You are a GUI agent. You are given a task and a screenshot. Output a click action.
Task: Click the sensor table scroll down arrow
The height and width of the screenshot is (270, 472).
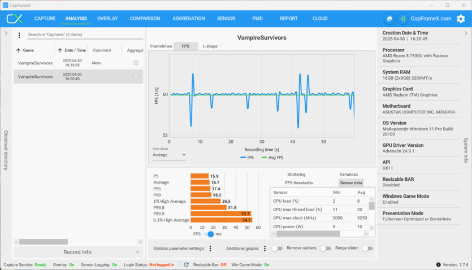tap(372, 228)
